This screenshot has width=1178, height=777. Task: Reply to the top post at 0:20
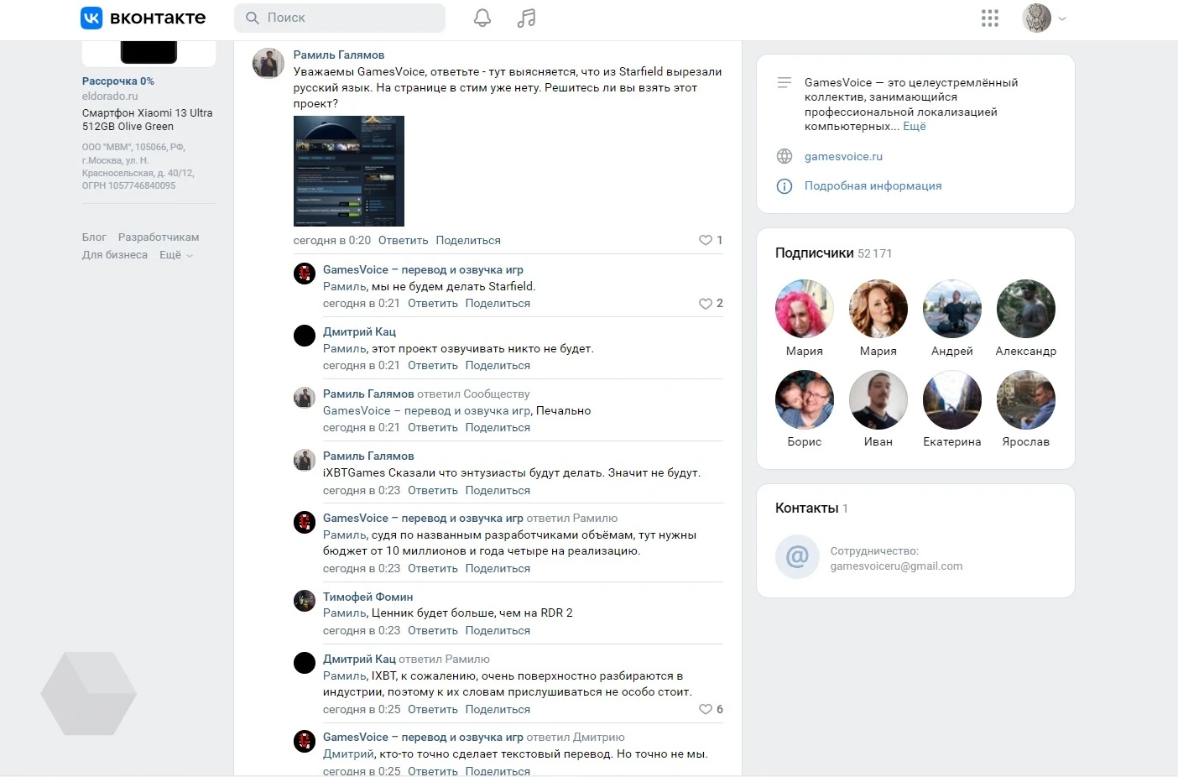pos(404,240)
